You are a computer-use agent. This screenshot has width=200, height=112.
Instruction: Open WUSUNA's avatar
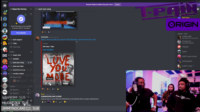(x=37, y=38)
